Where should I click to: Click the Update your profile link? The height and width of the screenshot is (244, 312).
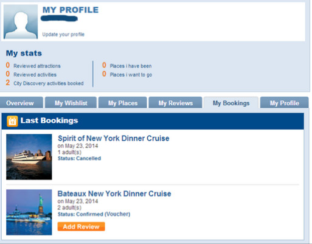click(63, 35)
